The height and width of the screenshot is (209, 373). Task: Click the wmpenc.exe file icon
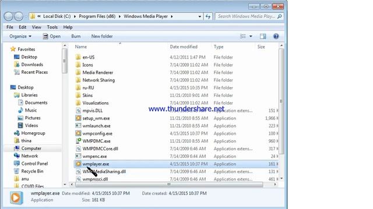click(x=78, y=156)
